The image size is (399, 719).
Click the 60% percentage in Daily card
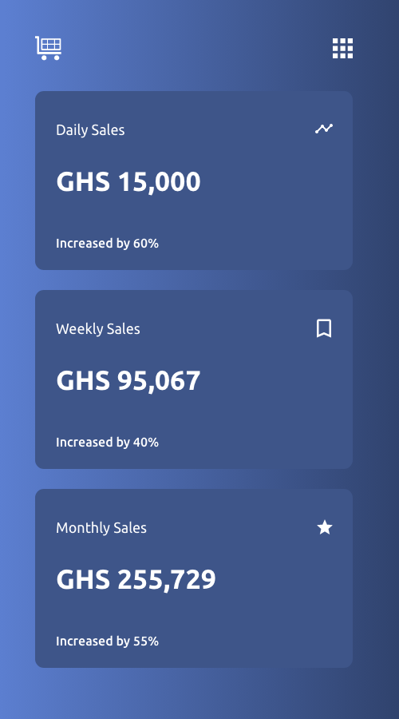(x=146, y=244)
